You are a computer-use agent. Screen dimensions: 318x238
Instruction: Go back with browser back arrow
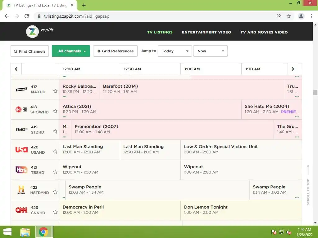[x=7, y=16]
